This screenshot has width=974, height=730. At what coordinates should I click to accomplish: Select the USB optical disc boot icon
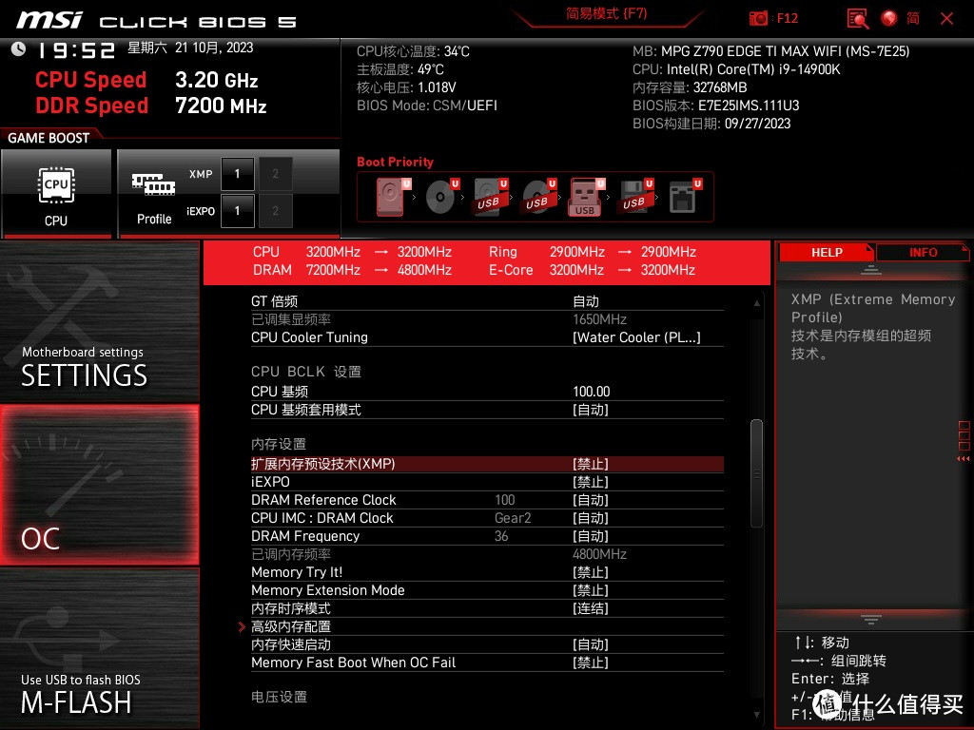point(538,197)
